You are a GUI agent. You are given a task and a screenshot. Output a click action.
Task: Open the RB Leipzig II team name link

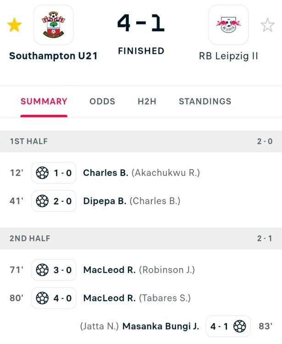pyautogui.click(x=228, y=56)
